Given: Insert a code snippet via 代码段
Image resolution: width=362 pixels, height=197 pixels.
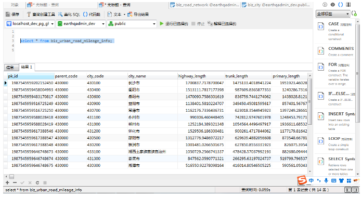Looking at the screenshot, I should pos(92,15).
